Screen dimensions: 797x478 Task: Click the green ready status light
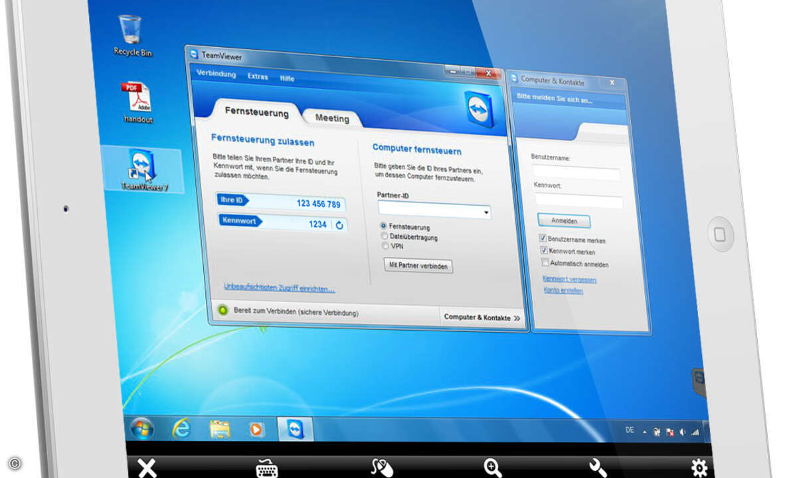tap(223, 310)
